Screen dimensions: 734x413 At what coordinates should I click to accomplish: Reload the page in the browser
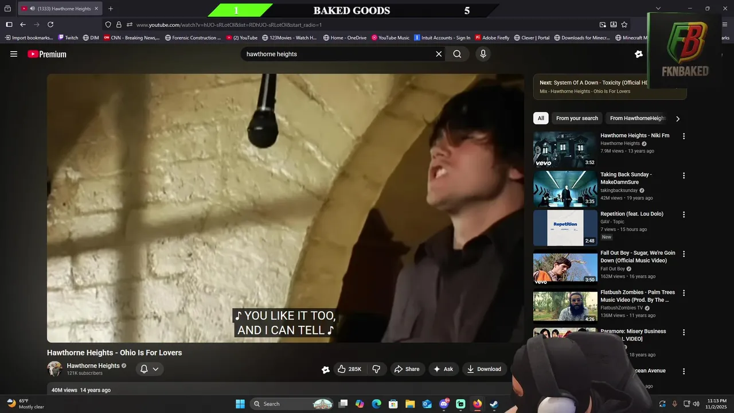[x=50, y=25]
